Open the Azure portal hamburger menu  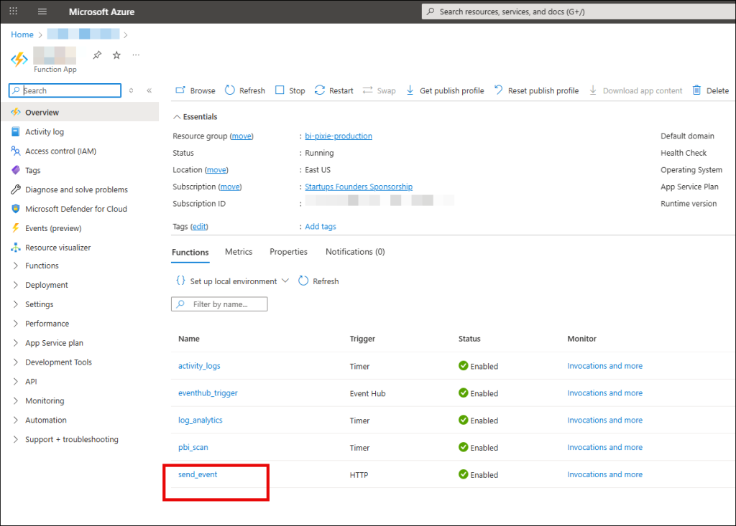tap(42, 11)
